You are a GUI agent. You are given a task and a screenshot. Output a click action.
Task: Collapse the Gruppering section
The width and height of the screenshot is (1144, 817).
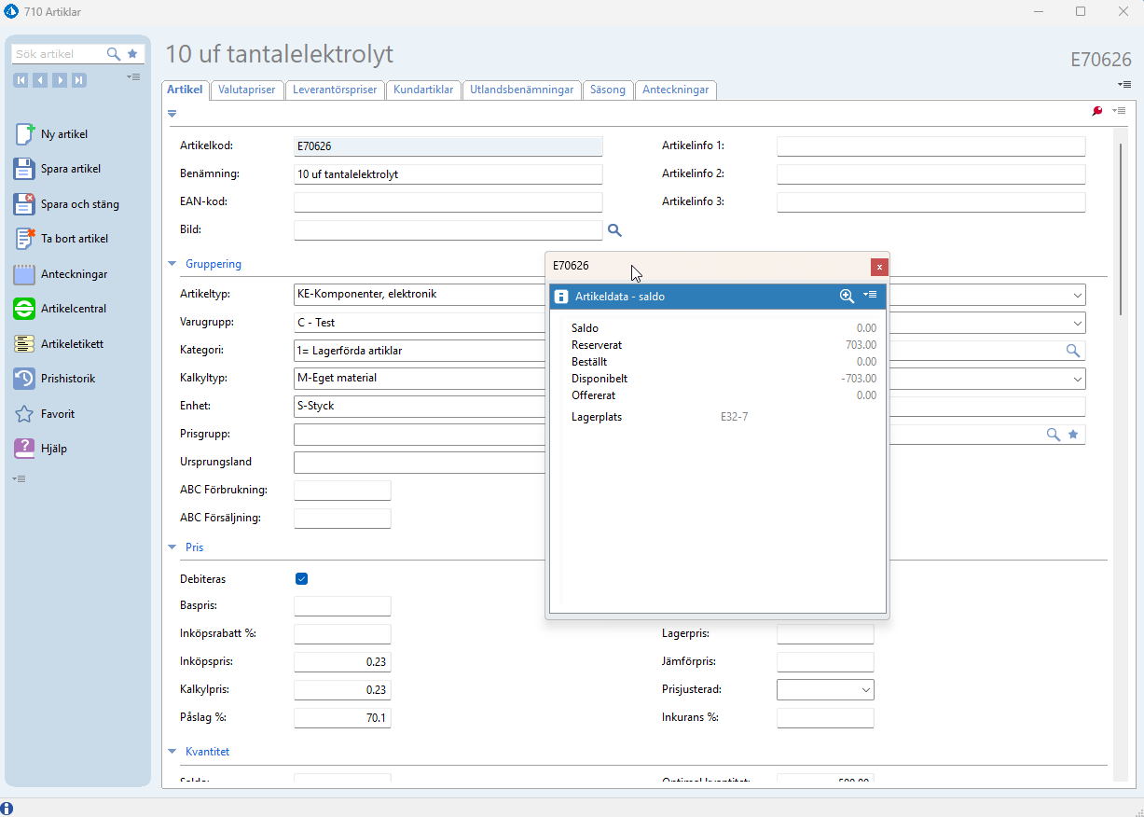click(x=172, y=264)
